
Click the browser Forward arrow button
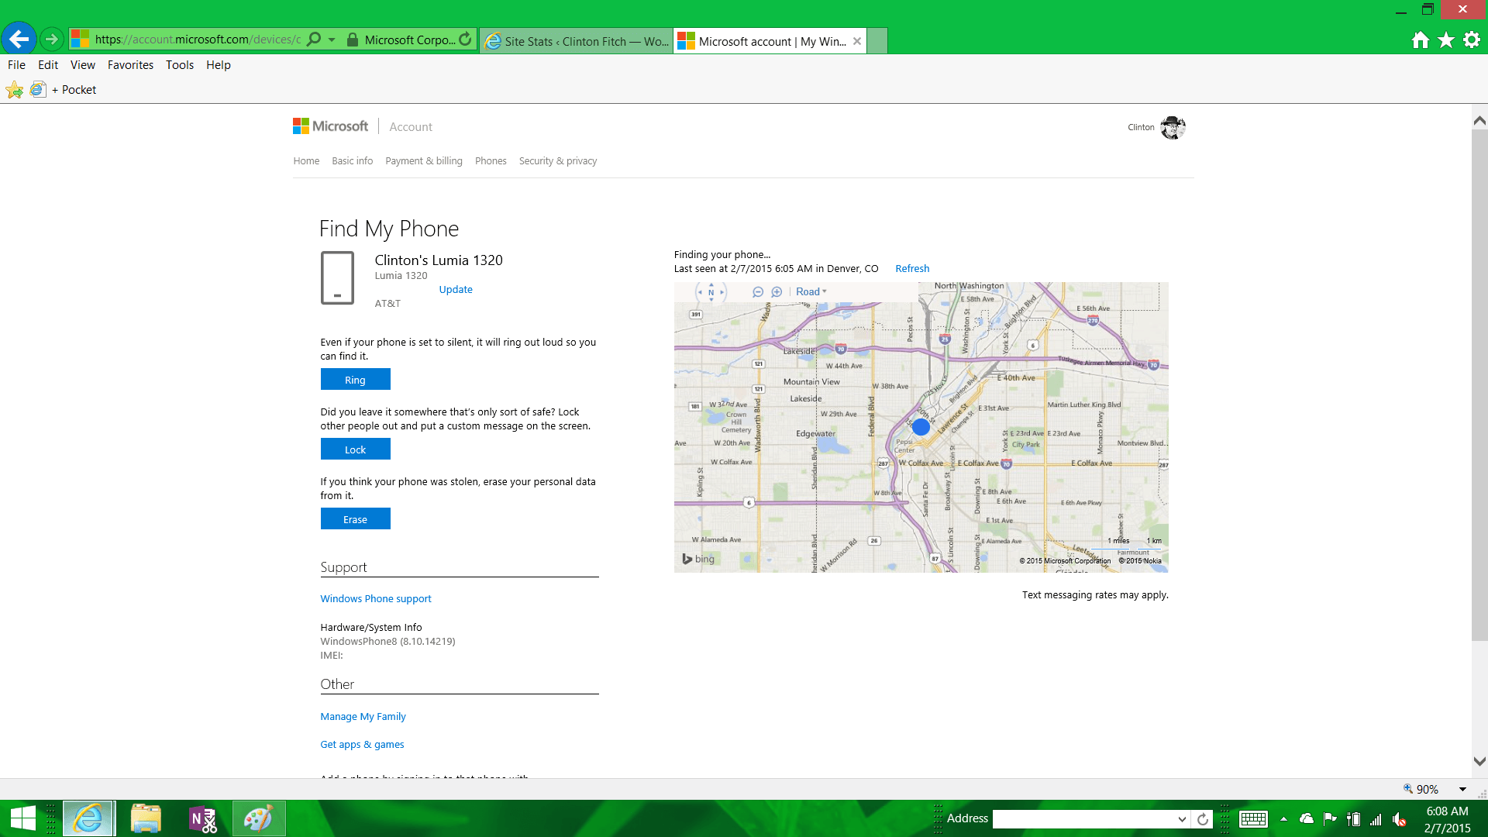coord(52,39)
